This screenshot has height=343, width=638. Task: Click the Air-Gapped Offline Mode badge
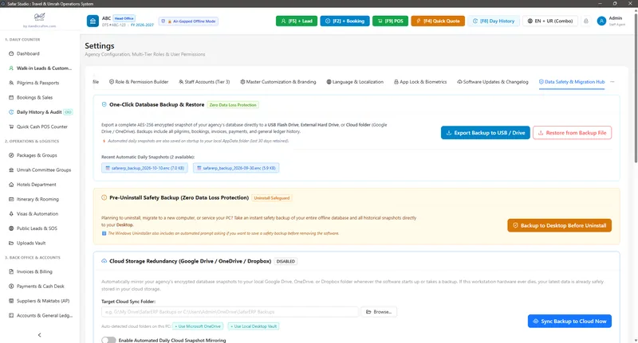(x=188, y=21)
